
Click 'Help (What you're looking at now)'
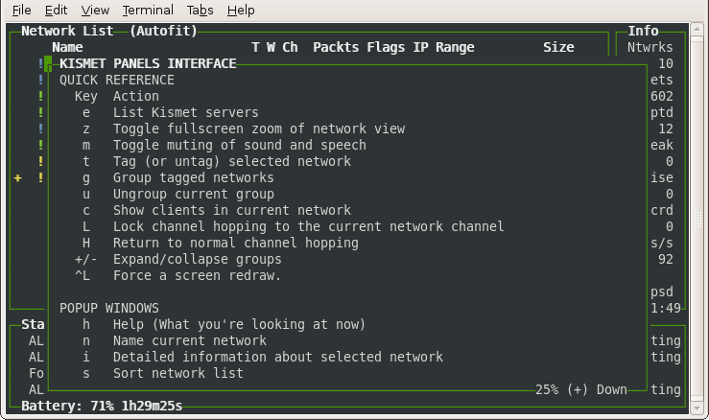(239, 325)
